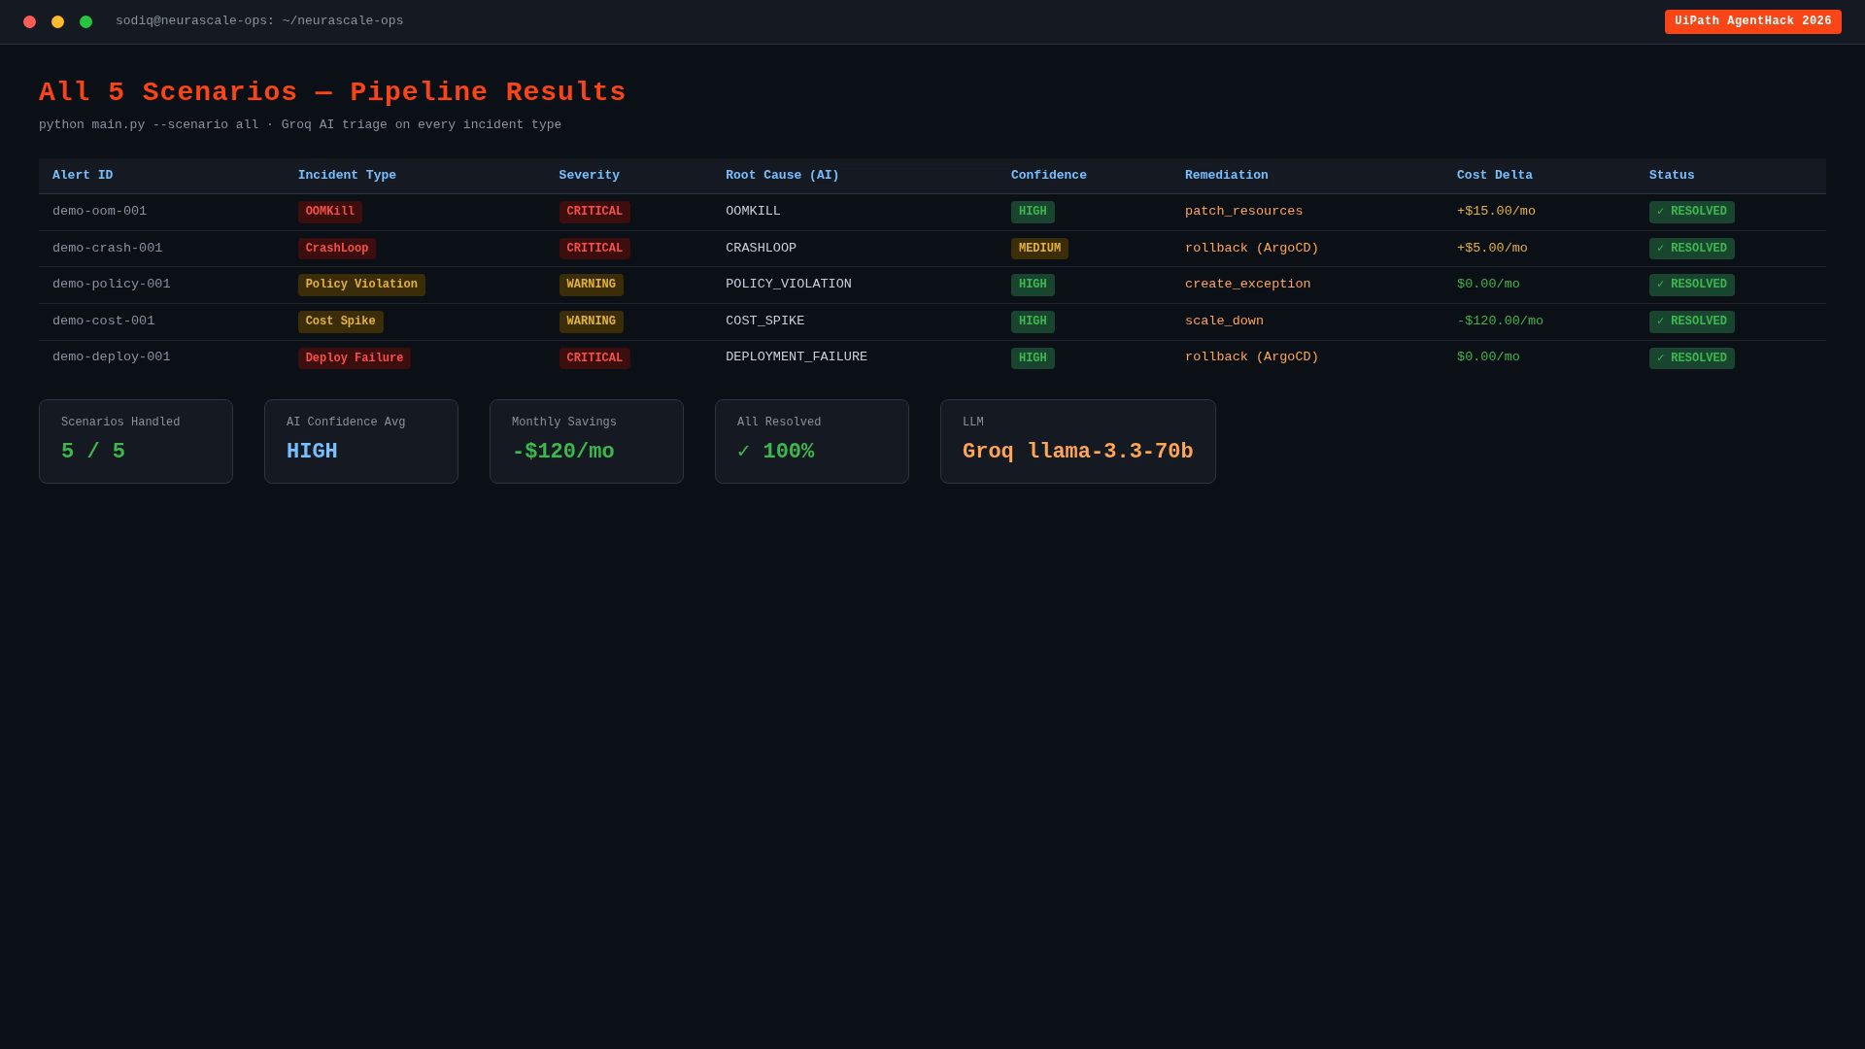The image size is (1865, 1049).
Task: Select the Monthly Savings summary card
Action: tap(587, 441)
